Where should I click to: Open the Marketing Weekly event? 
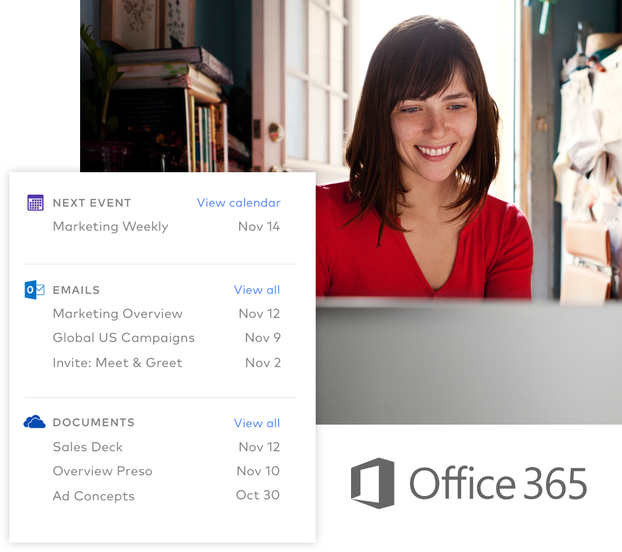coord(111,226)
